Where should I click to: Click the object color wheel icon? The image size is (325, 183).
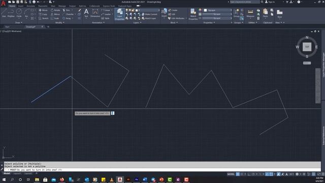pos(200,10)
